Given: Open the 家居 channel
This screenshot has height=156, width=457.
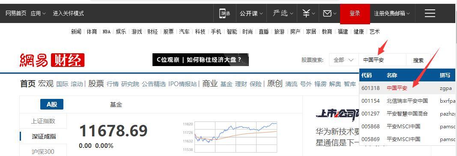Looking at the screenshot, I should click(x=311, y=32).
